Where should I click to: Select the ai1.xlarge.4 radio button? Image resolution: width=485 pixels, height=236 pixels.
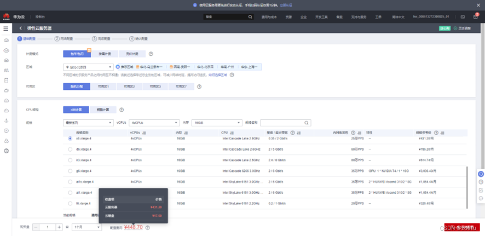click(70, 193)
